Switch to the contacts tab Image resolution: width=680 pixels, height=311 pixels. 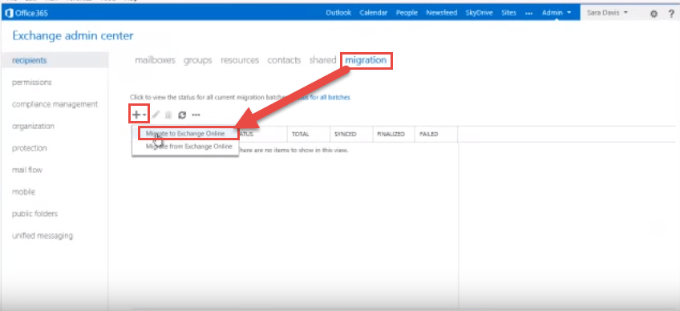[284, 60]
